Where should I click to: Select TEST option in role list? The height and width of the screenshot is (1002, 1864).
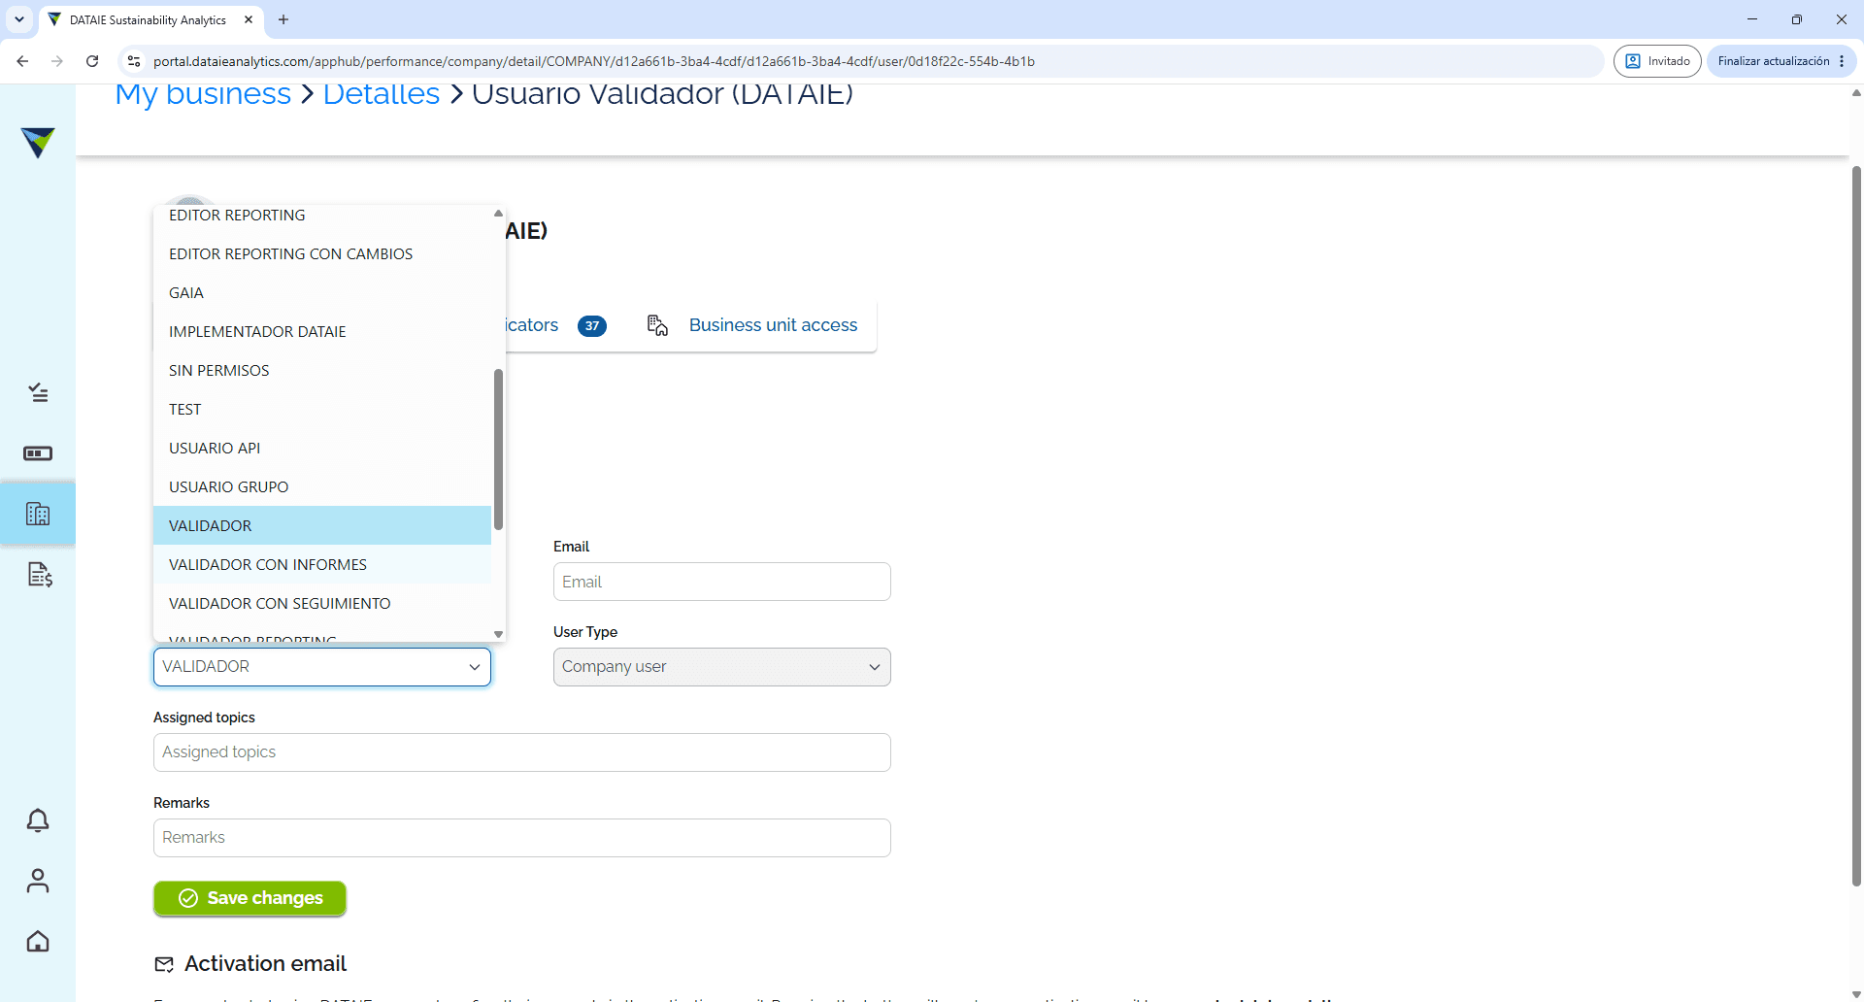(x=322, y=409)
